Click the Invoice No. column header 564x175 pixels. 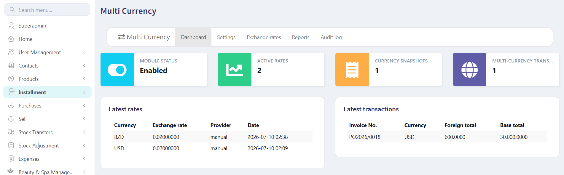(x=363, y=125)
